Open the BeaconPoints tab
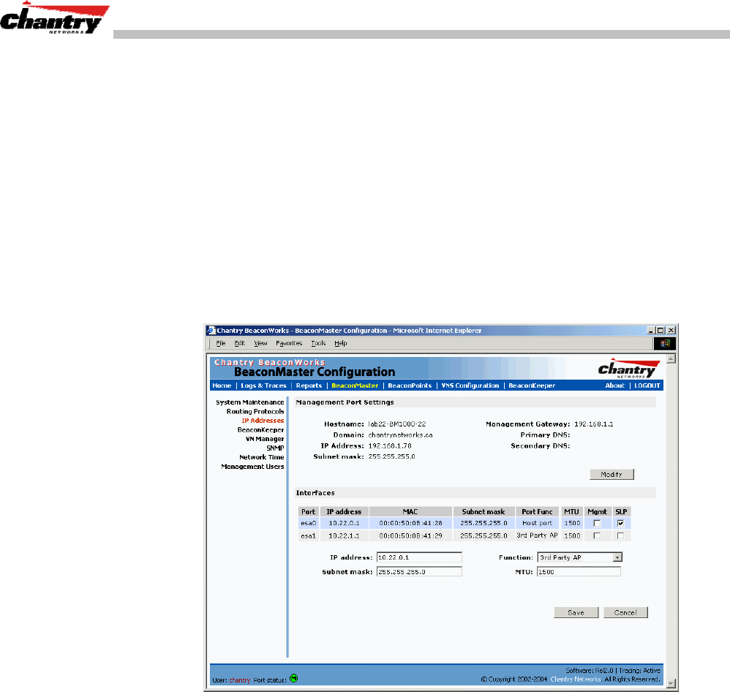 [x=410, y=386]
